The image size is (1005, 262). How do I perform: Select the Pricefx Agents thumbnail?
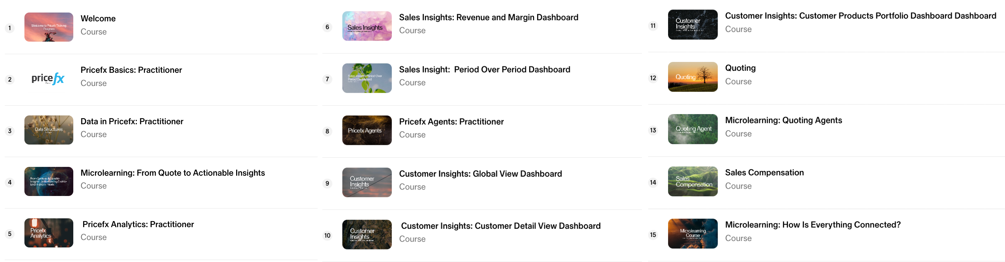pos(367,130)
